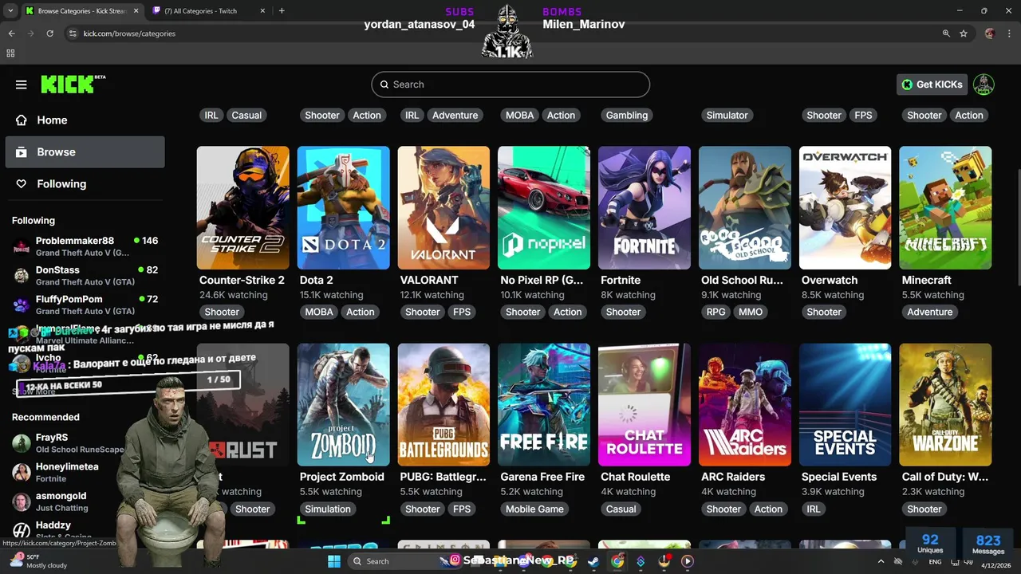This screenshot has width=1021, height=574.
Task: Click the MMO tag under Old School RuneScape
Action: [751, 312]
